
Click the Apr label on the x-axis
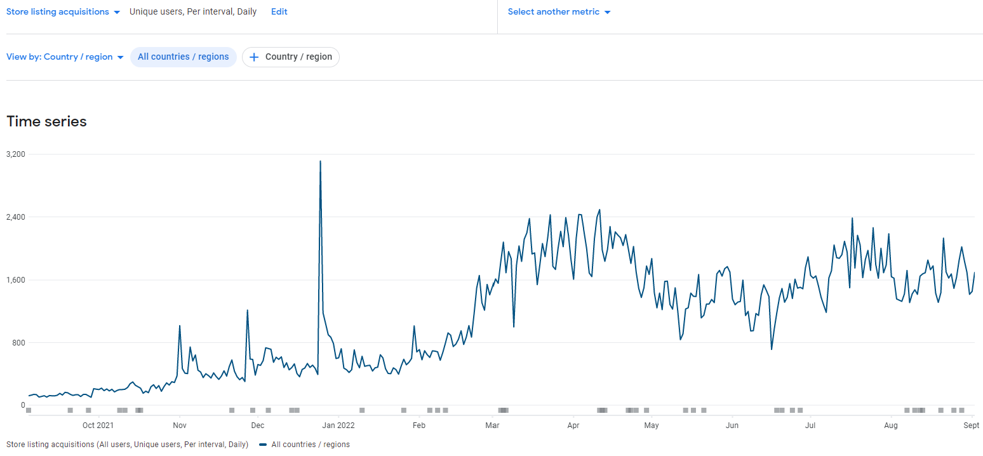coord(573,426)
